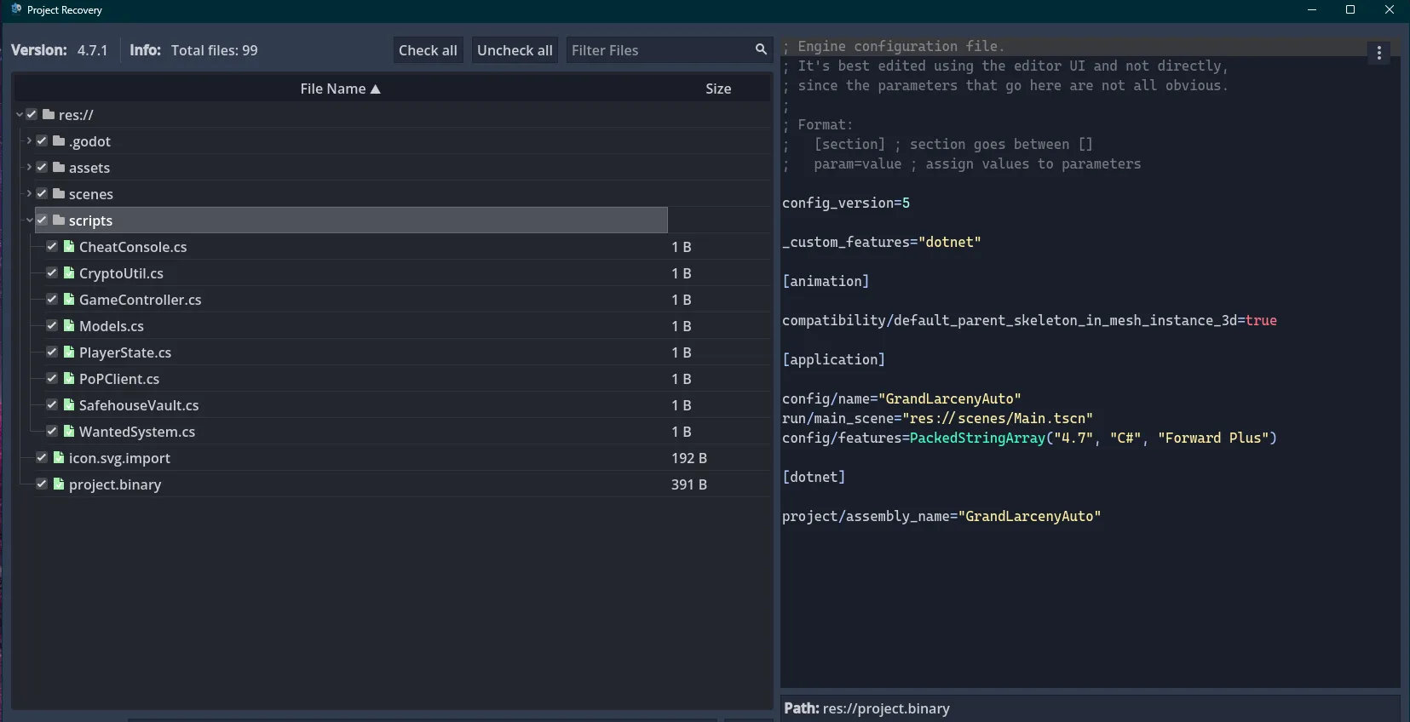Expand the assets folder
Screen dimensions: 1410x722
29,167
